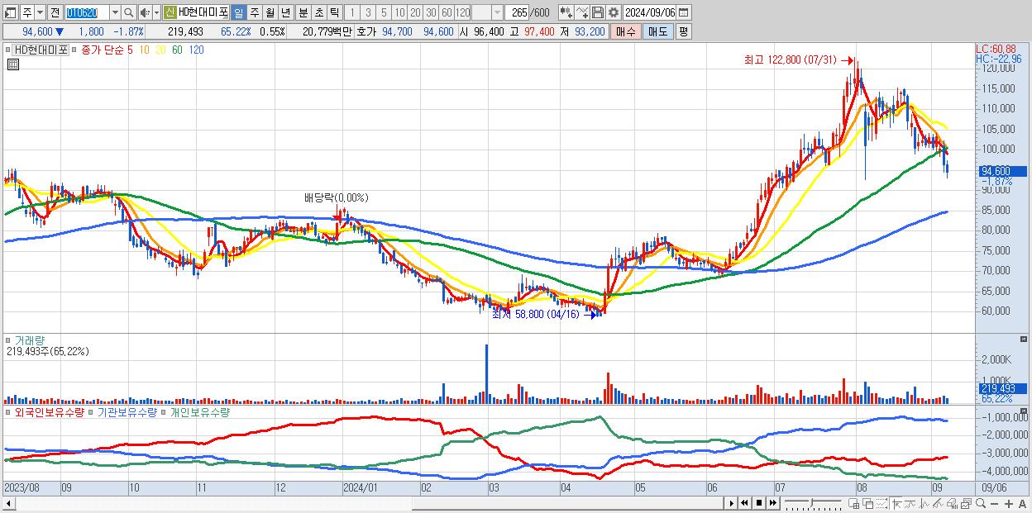Viewport: 1032px width, 513px height.
Task: Click the date field 2024/09/06
Action: (649, 12)
